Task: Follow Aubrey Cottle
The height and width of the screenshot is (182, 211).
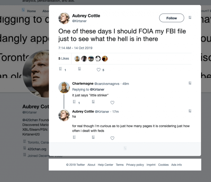Action: tap(171, 18)
